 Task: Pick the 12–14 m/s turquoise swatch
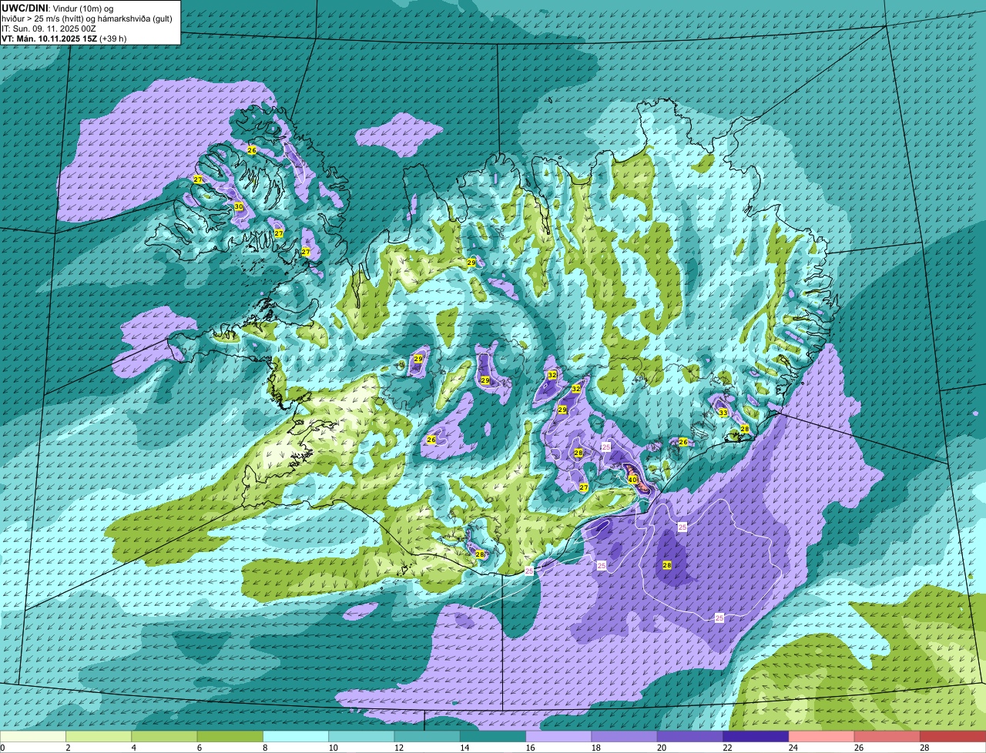[x=427, y=736]
